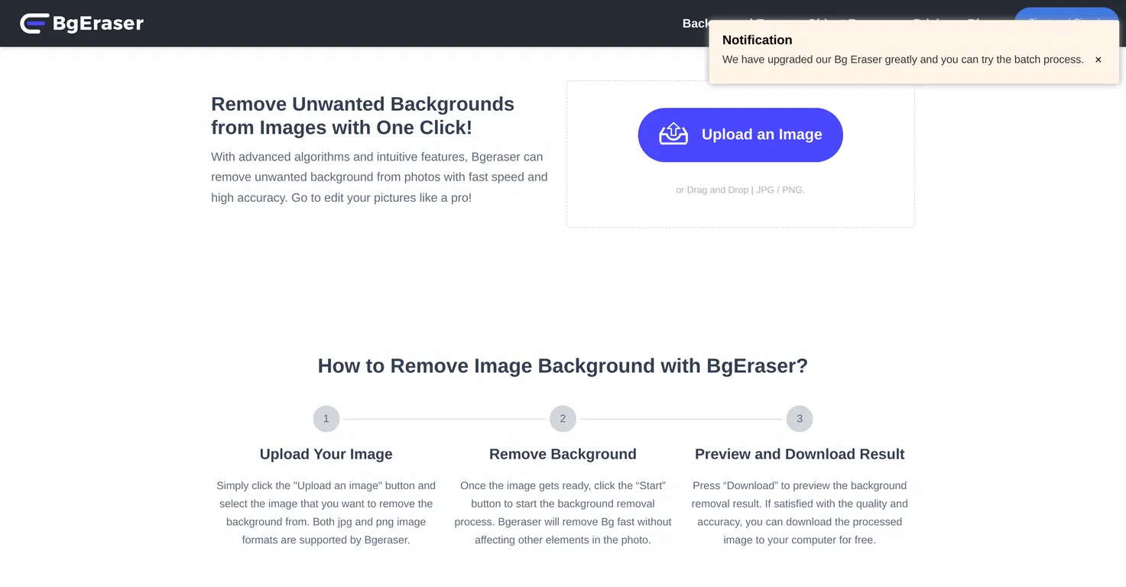Click the 'Remove Background' step heading
This screenshot has width=1126, height=587.
click(563, 454)
